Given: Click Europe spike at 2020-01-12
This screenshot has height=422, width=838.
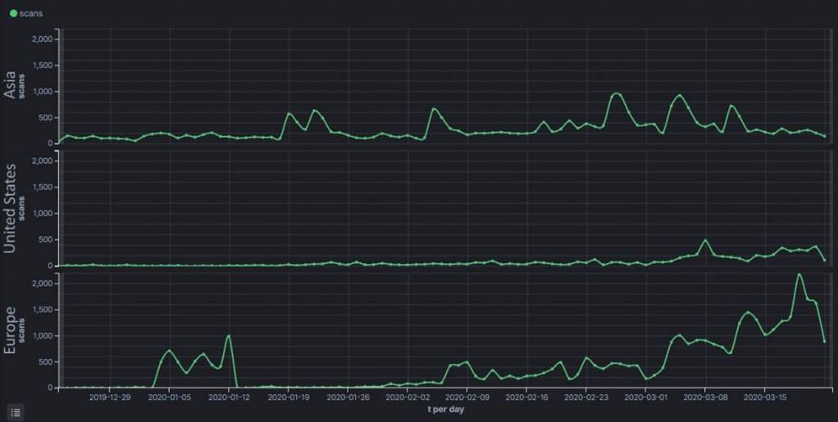Looking at the screenshot, I should coord(229,336).
